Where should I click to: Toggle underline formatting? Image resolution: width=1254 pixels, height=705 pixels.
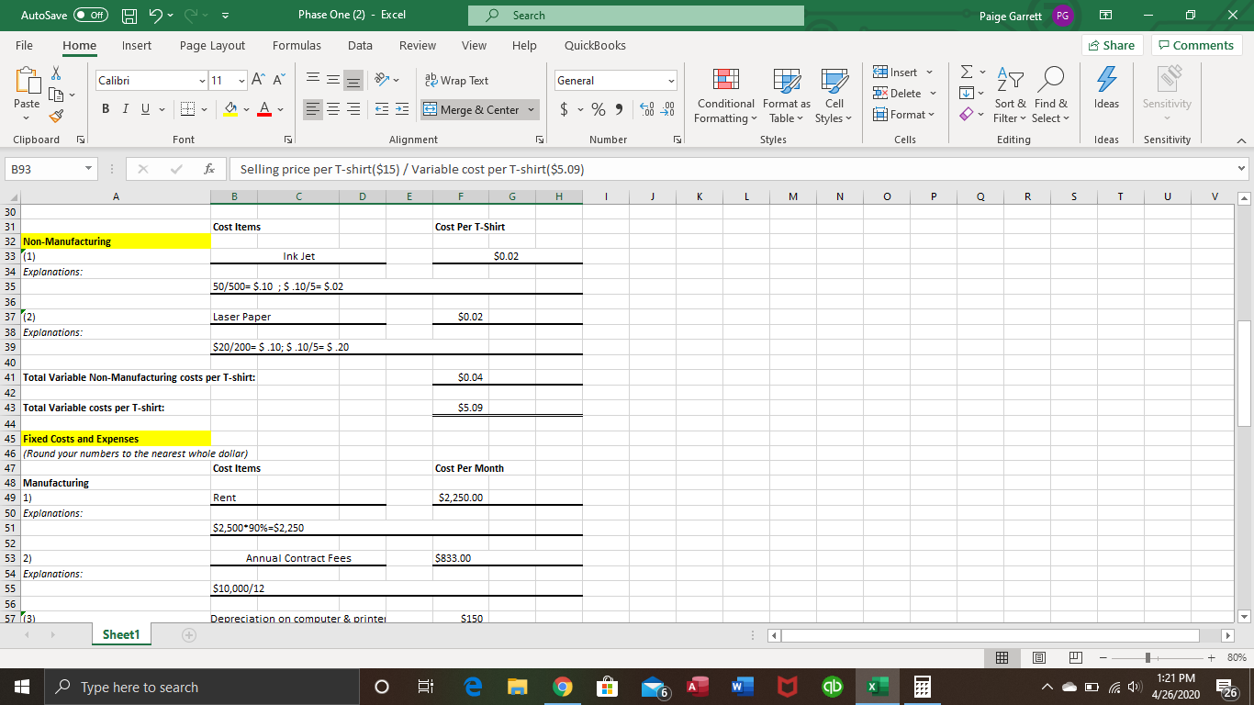pyautogui.click(x=144, y=108)
